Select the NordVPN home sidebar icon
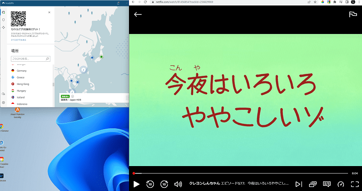362x191 pixels. 4,12
